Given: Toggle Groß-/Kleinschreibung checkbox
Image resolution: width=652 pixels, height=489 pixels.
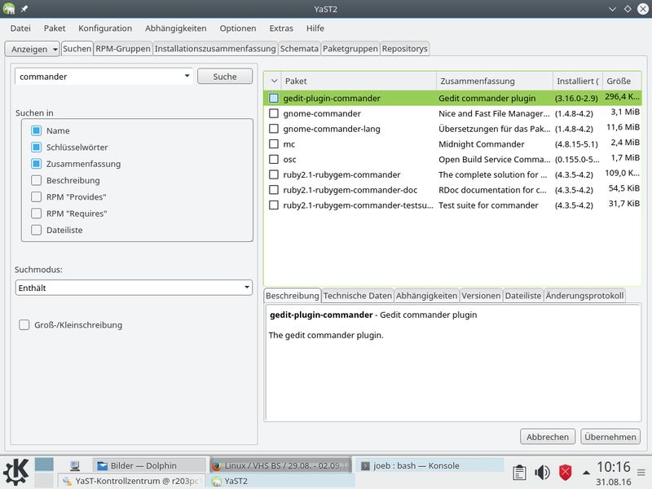Looking at the screenshot, I should click(24, 324).
